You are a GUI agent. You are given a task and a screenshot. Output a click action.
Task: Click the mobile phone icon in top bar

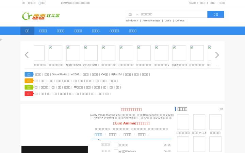tap(40, 3)
